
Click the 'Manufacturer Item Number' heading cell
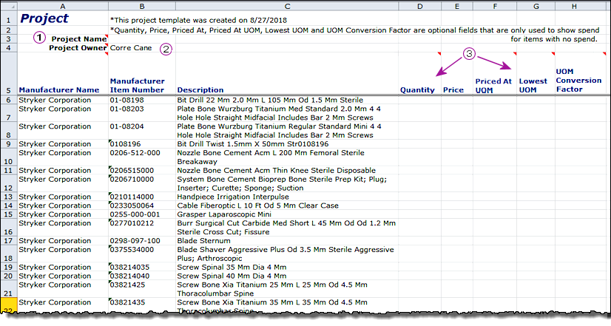(x=142, y=85)
